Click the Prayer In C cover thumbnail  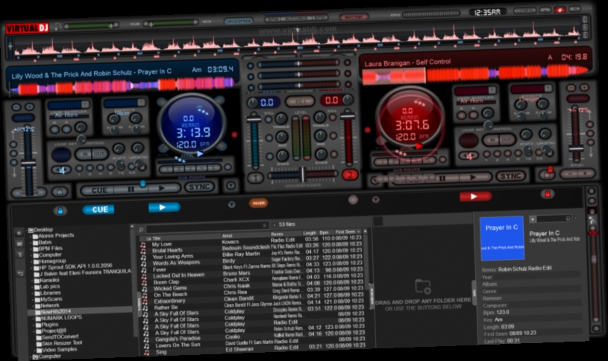pos(502,238)
